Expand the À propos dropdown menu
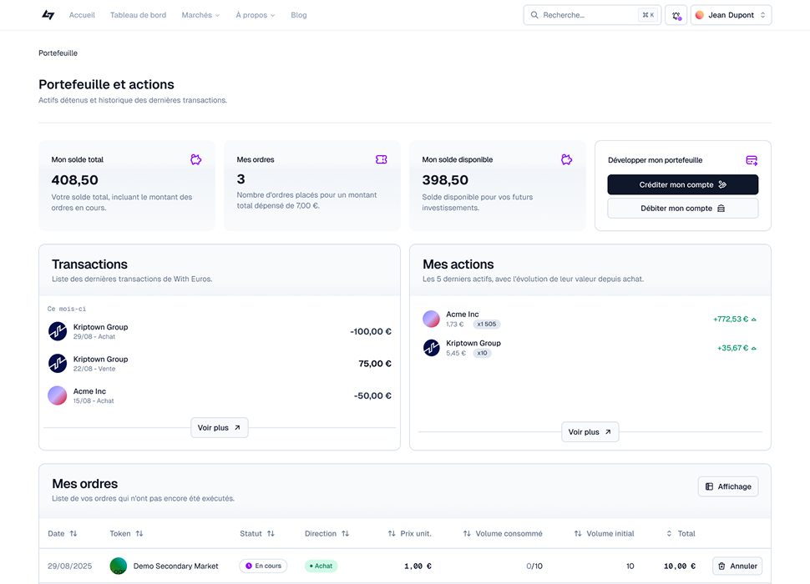The height and width of the screenshot is (584, 810). coord(255,15)
